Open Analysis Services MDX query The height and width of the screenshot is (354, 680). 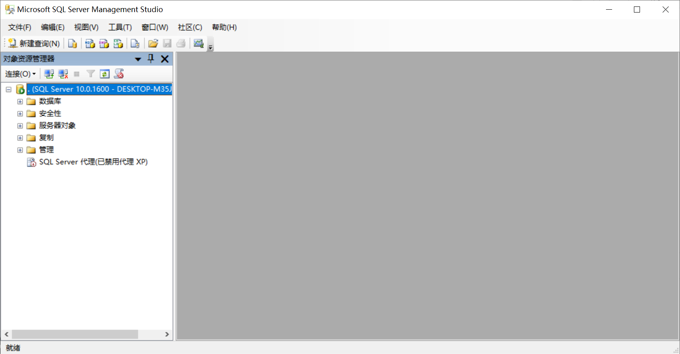(90, 43)
